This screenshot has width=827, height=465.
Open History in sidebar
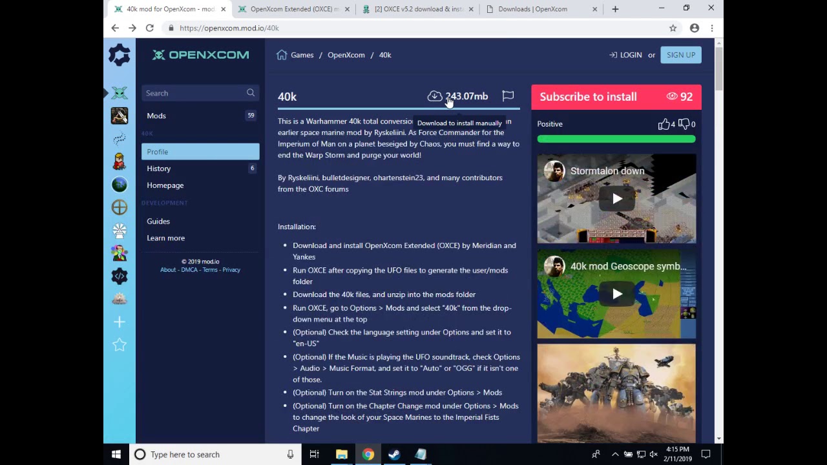200,169
